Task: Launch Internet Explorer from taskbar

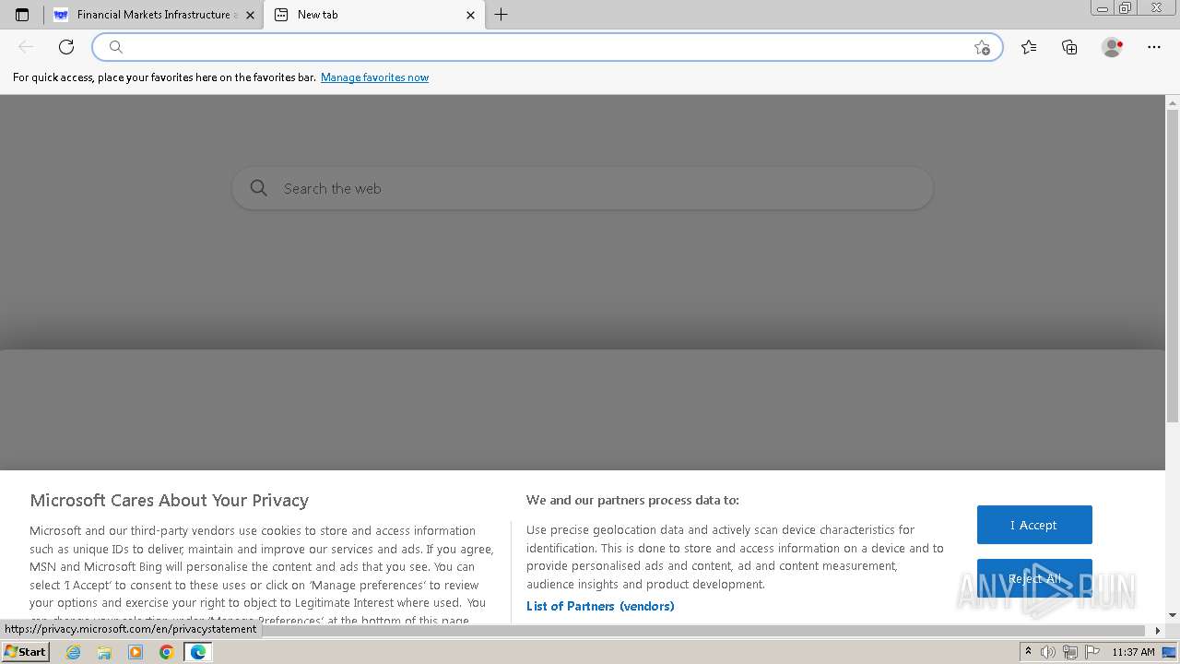Action: pos(74,652)
